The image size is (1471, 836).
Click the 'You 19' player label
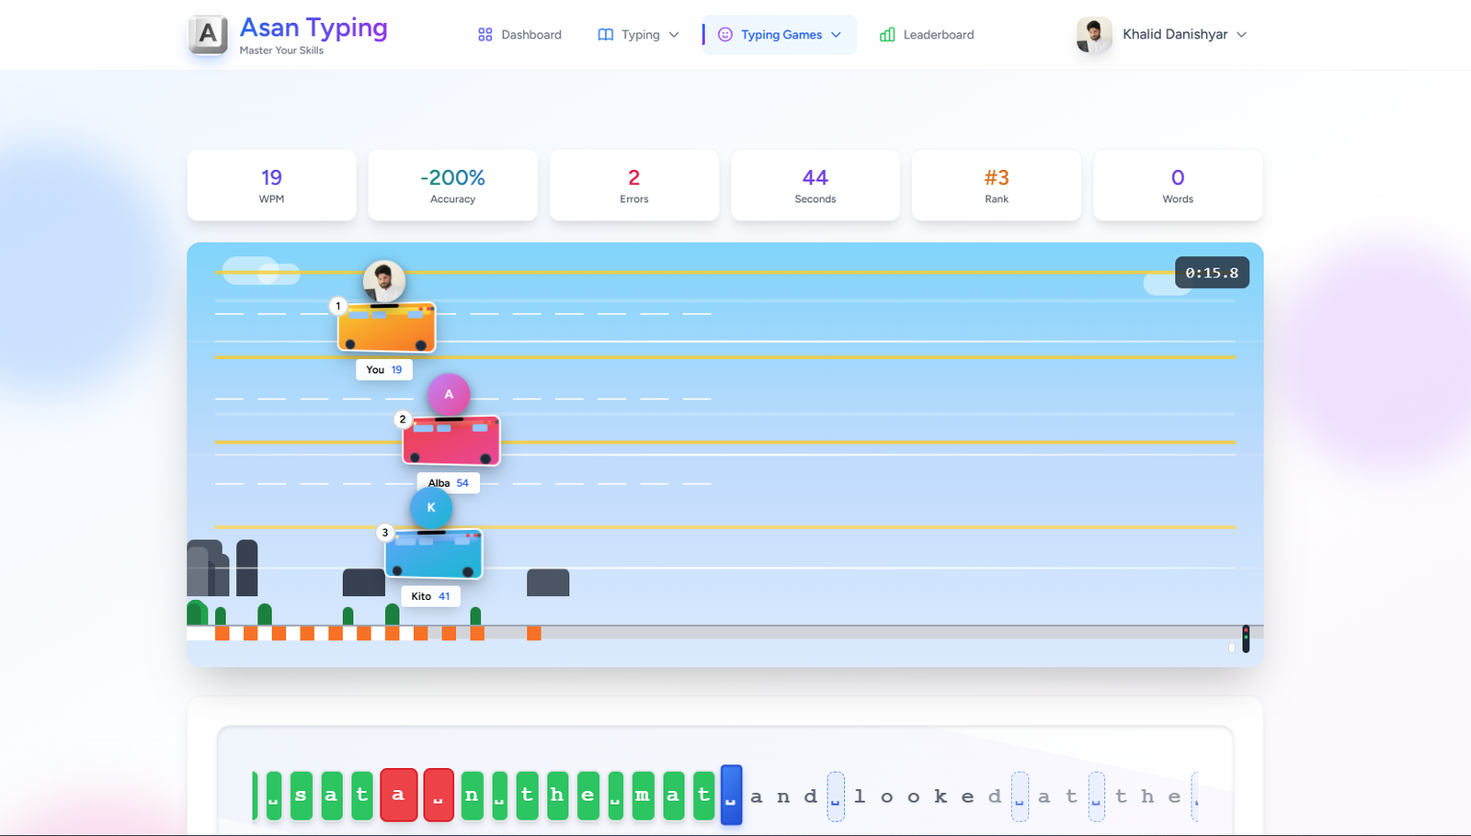[384, 369]
